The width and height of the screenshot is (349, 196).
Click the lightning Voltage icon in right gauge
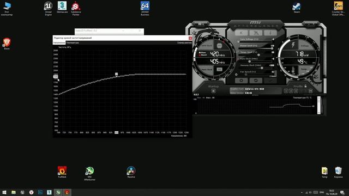point(293,45)
